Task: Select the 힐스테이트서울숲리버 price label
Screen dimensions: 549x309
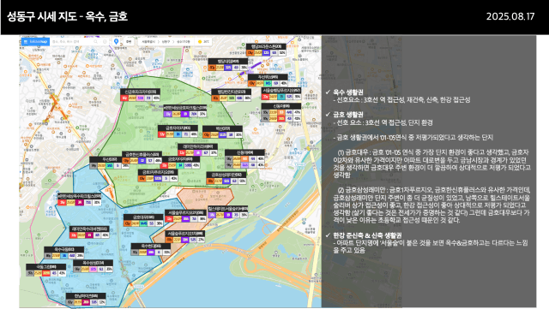Action: coord(227,211)
